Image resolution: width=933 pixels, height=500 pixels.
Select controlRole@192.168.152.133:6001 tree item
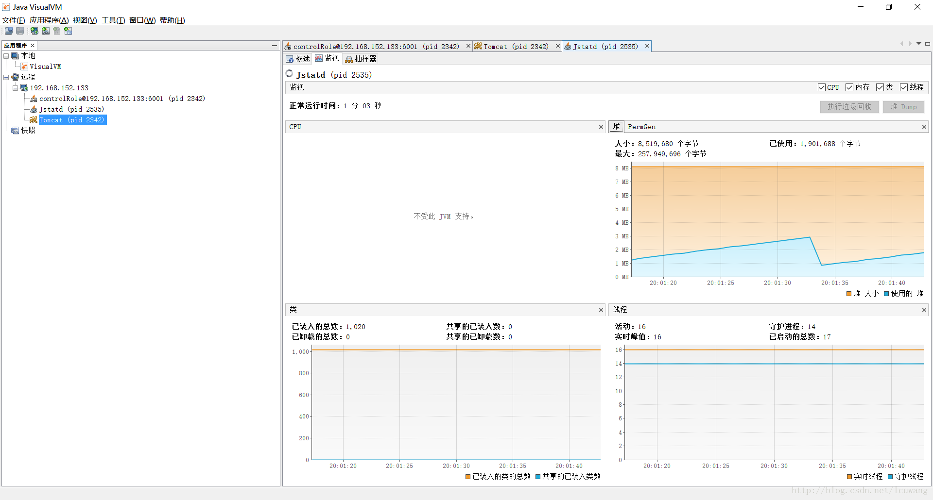(122, 99)
